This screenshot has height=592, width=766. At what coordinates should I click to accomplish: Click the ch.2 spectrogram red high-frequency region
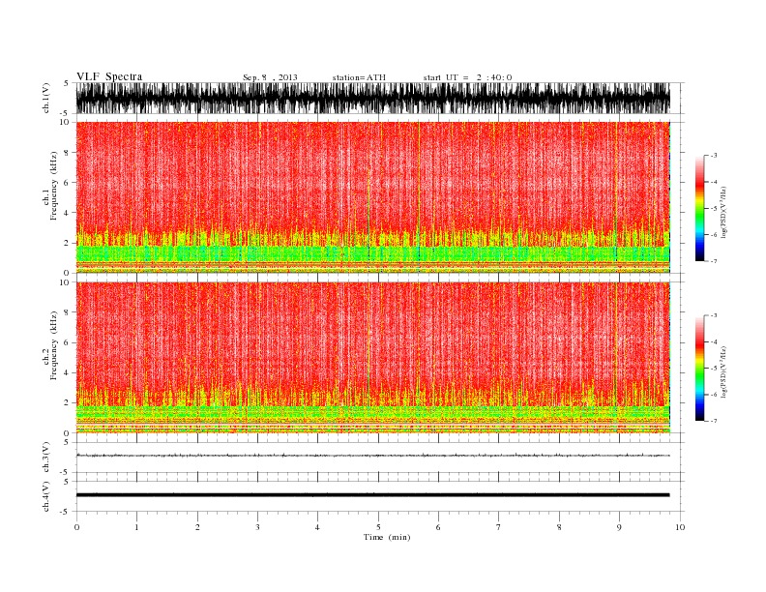tap(372, 336)
